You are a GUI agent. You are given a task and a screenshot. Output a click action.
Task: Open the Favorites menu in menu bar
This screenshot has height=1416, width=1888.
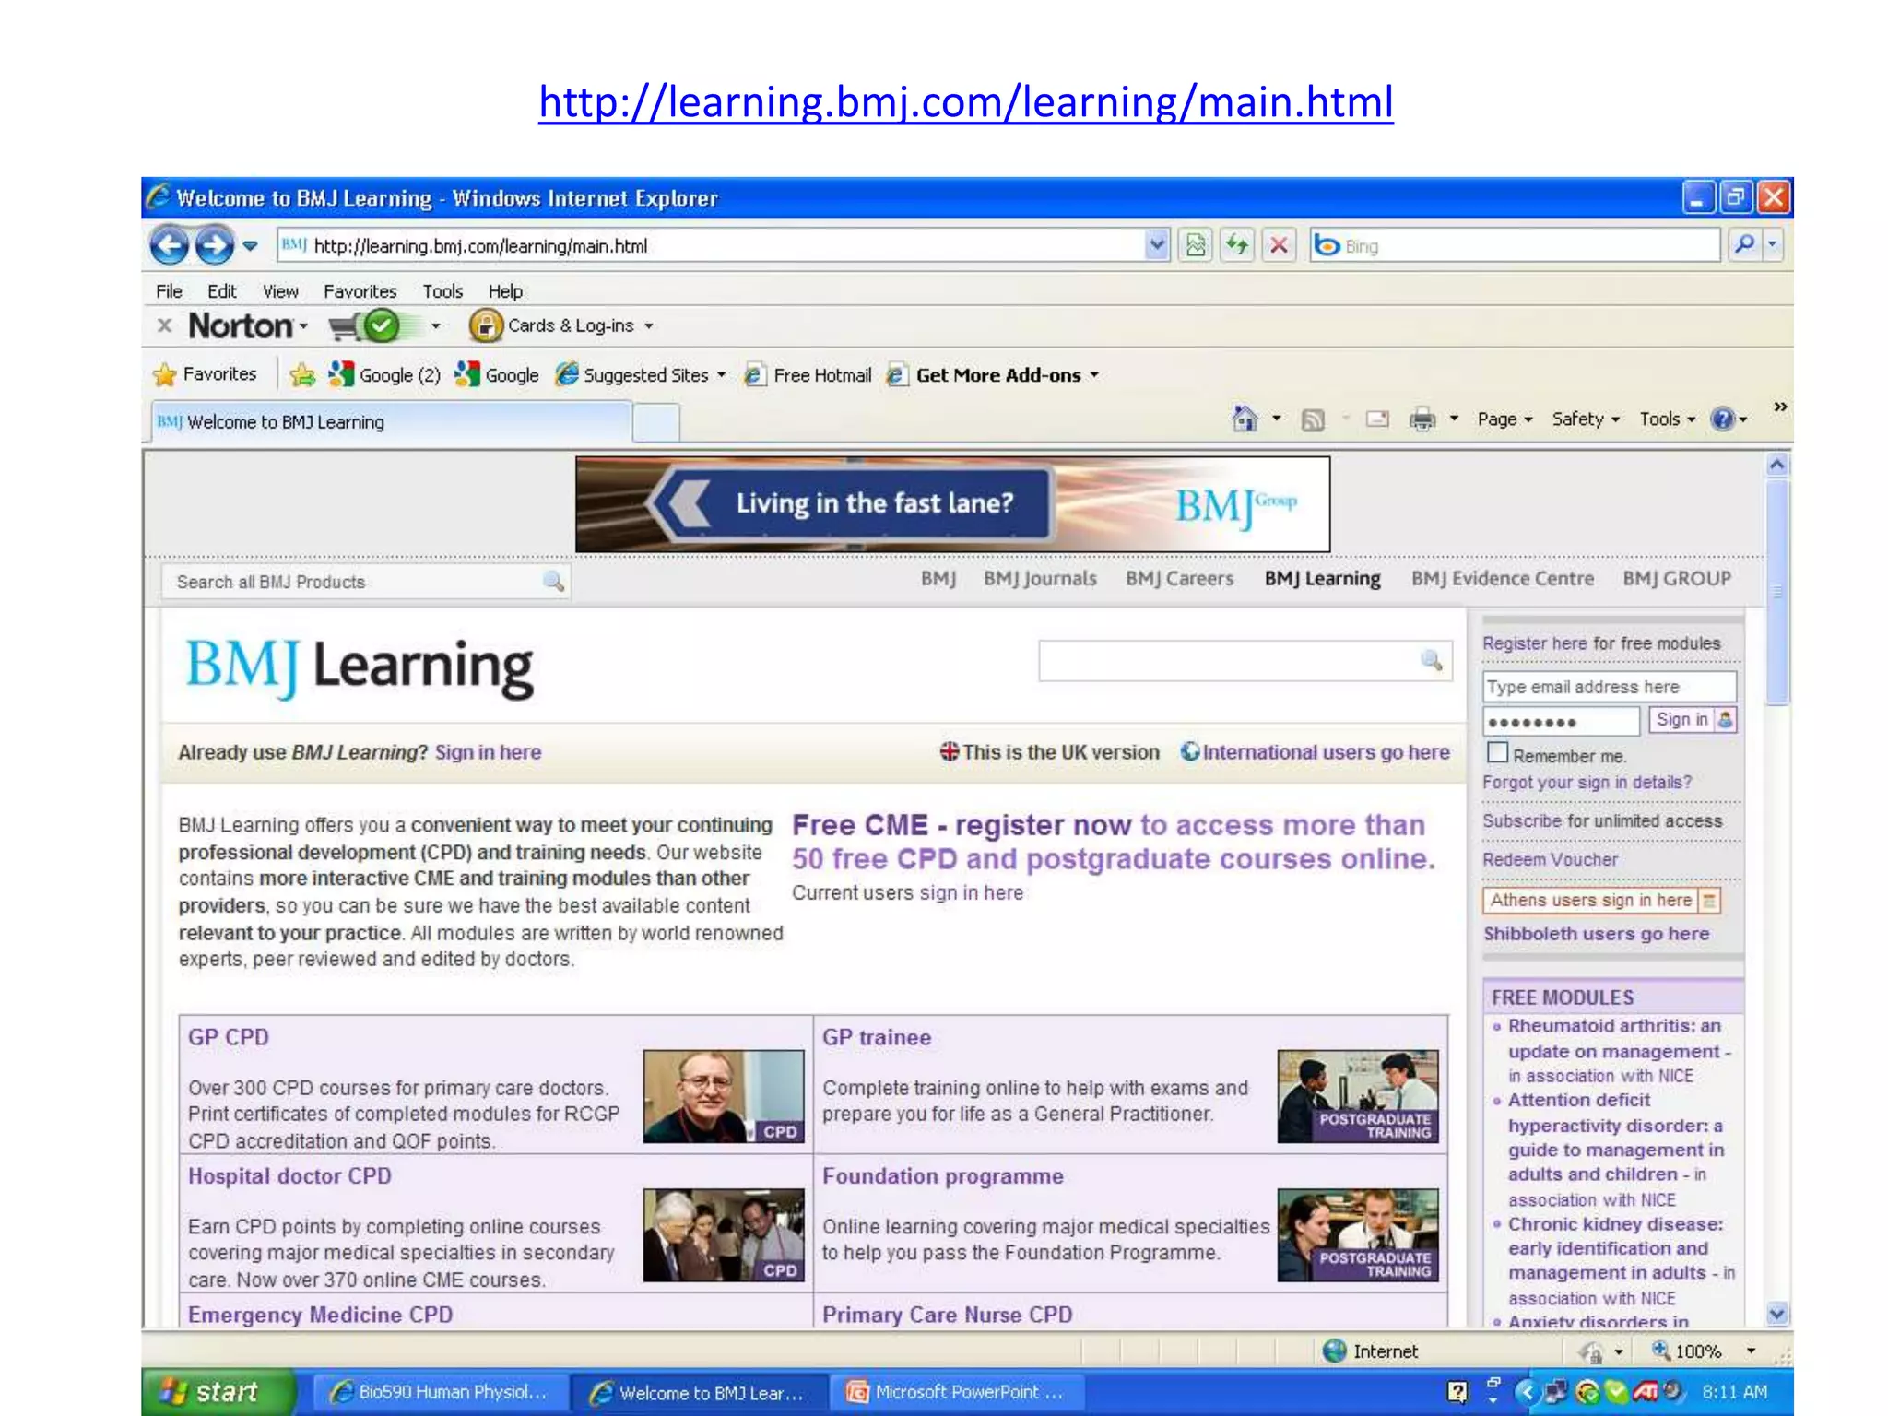point(360,291)
